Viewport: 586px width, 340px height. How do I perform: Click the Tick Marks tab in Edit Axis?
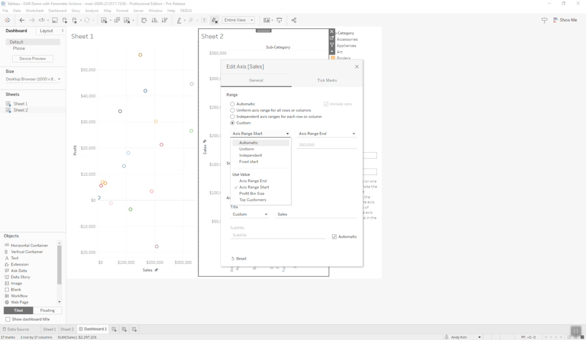(x=326, y=80)
